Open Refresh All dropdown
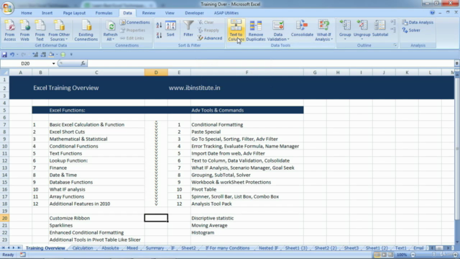 (x=110, y=30)
